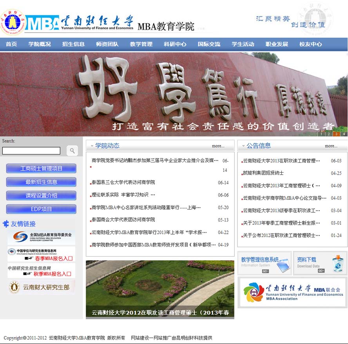348x344 pixels.
Task: Click date 06-14 beside 泰国易三仓大学 news
Action: [223, 182]
